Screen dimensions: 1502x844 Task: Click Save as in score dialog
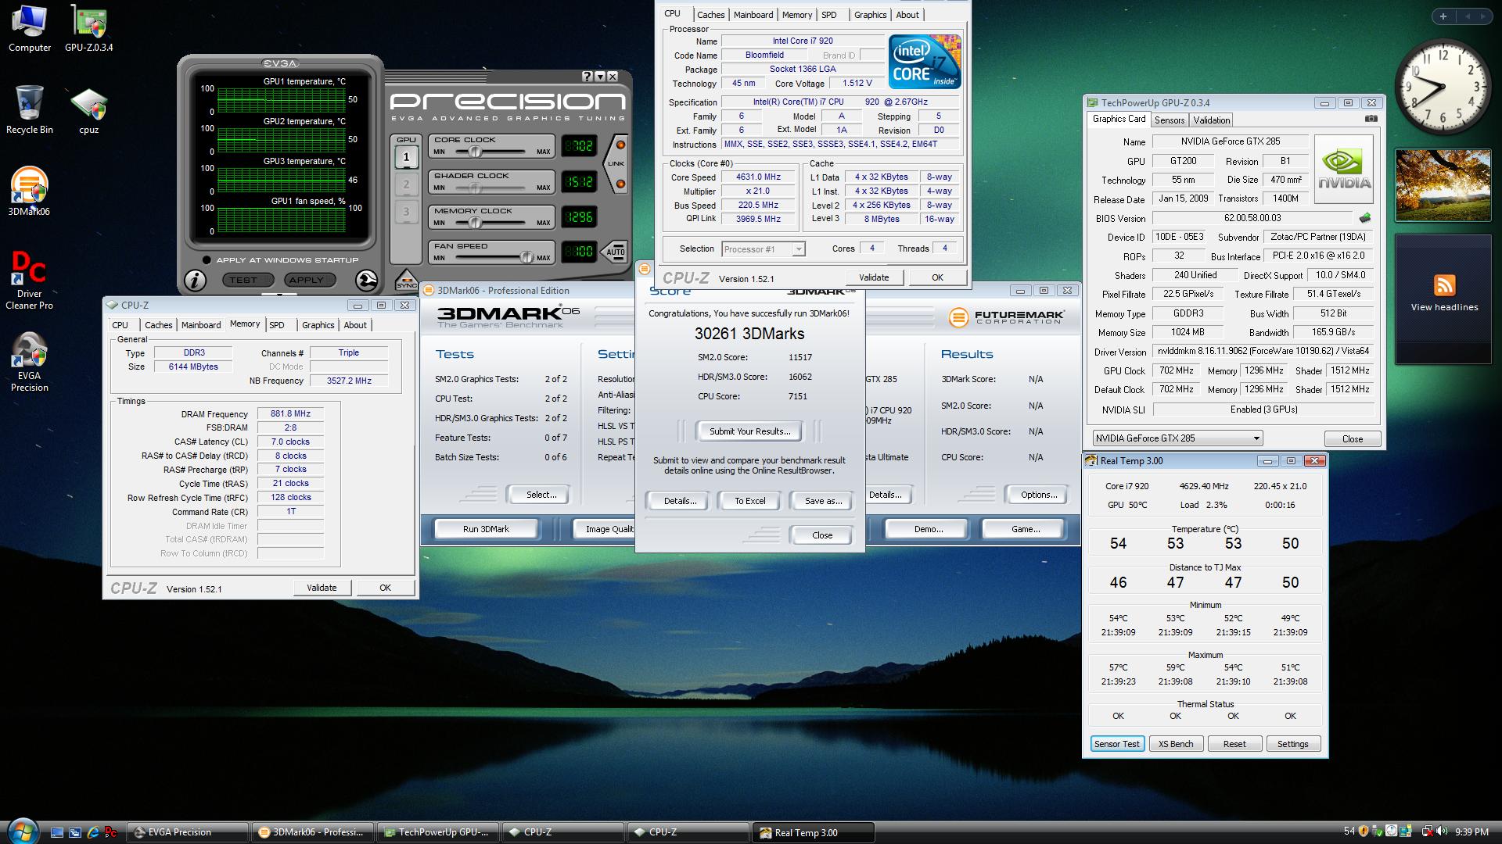point(823,501)
